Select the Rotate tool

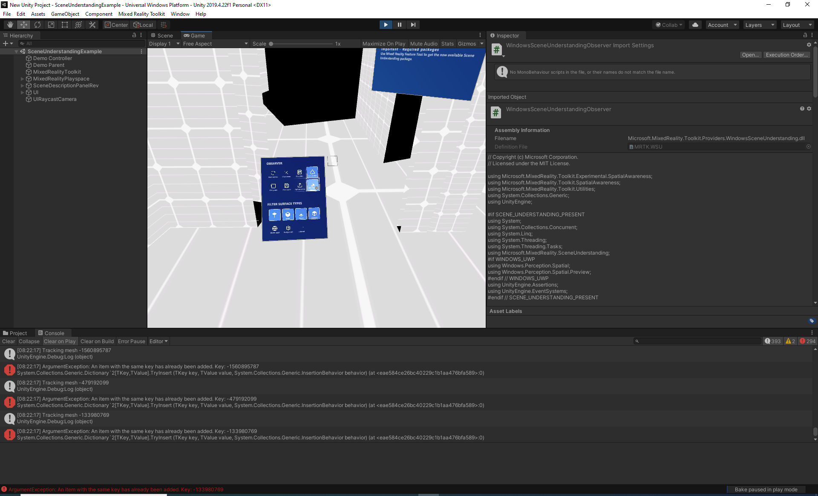point(37,24)
